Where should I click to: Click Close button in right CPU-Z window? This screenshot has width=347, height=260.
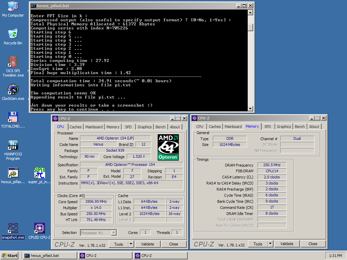coord(313,244)
